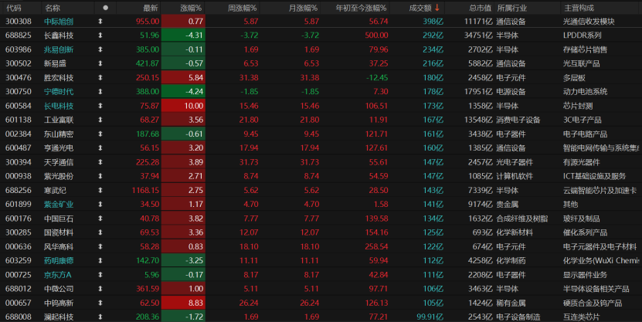642x322 pixels.
Task: Click year-to-date value -12.45
Action: point(377,78)
